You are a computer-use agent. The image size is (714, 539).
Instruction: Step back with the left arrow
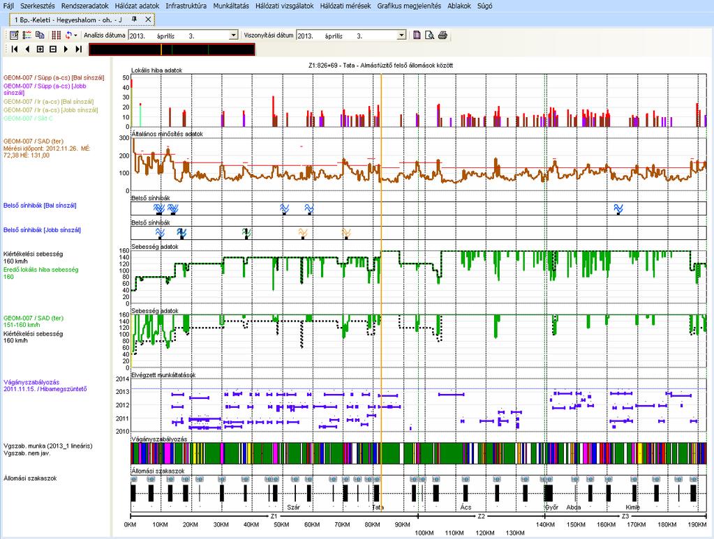[27, 49]
